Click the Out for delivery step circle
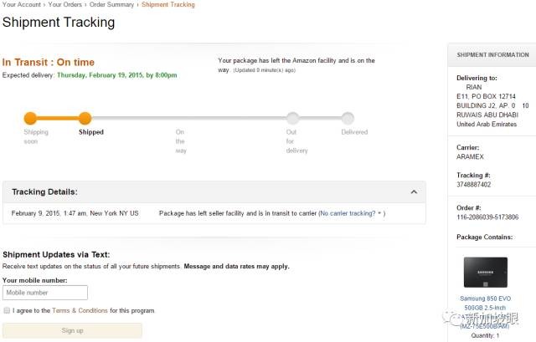The image size is (536, 342). coord(292,118)
